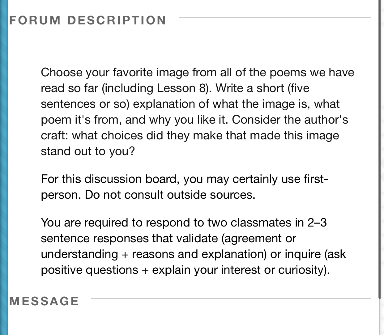Click the paragraph starting "For this discussion board"
This screenshot has width=384, height=335.
click(x=184, y=187)
